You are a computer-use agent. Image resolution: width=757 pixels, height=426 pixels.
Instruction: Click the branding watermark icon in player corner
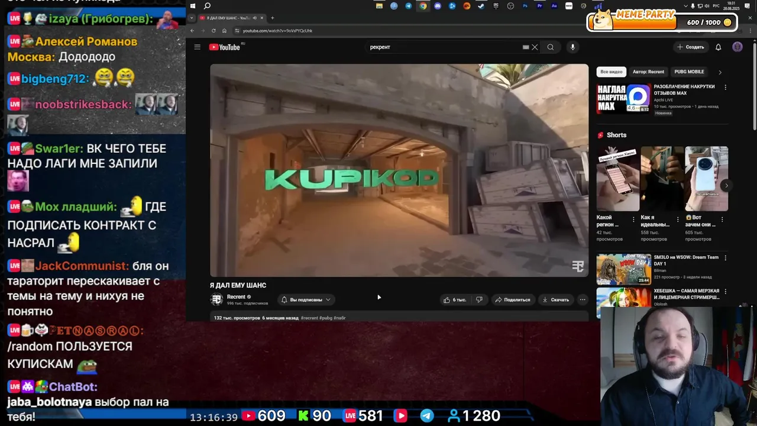click(x=578, y=266)
